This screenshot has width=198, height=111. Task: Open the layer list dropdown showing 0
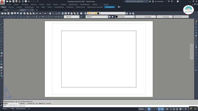pos(106,13)
